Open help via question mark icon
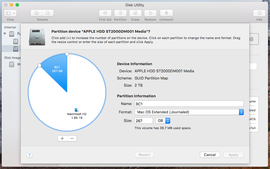The width and height of the screenshot is (270, 169). tap(29, 155)
